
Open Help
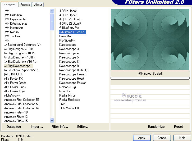click(x=182, y=138)
